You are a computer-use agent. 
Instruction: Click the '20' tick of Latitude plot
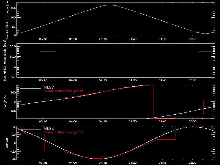coord(14,135)
